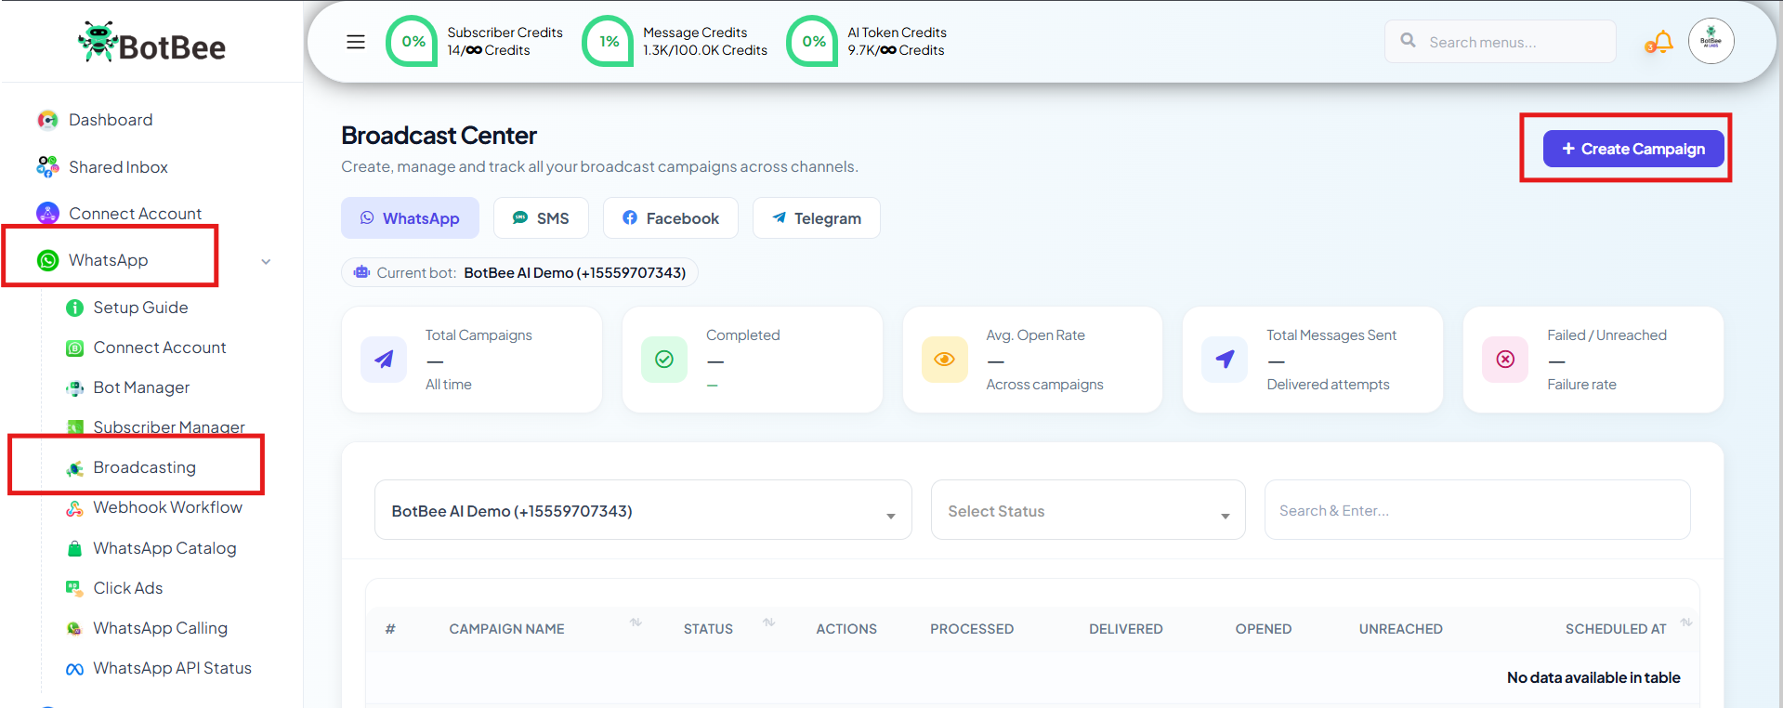The width and height of the screenshot is (1783, 708).
Task: Click the WhatsApp Catalog bag icon
Action: [x=75, y=549]
